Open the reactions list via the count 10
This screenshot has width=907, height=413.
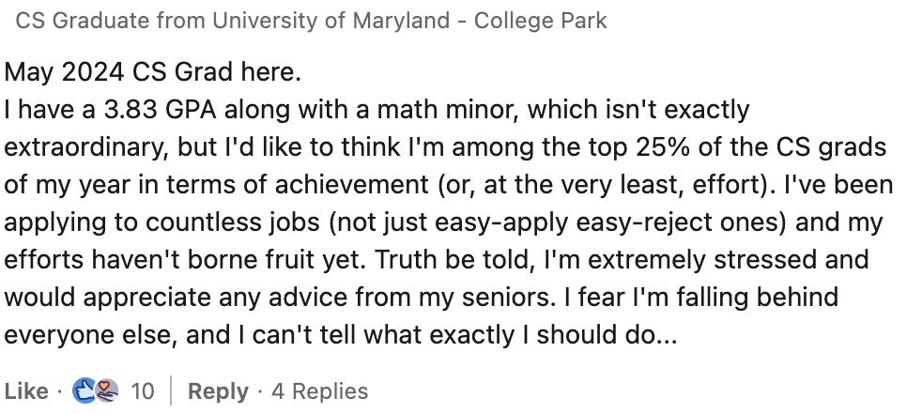coord(143,391)
